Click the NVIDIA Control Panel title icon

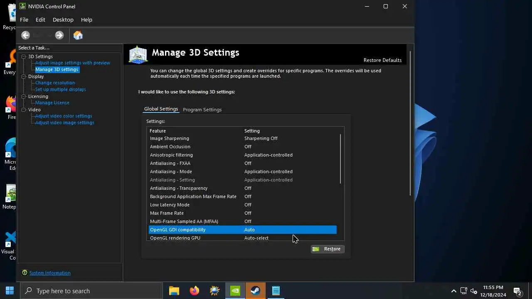click(22, 6)
